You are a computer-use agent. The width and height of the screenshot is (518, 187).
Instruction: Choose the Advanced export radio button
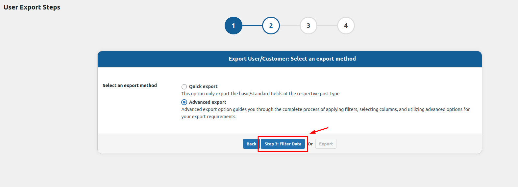[184, 102]
